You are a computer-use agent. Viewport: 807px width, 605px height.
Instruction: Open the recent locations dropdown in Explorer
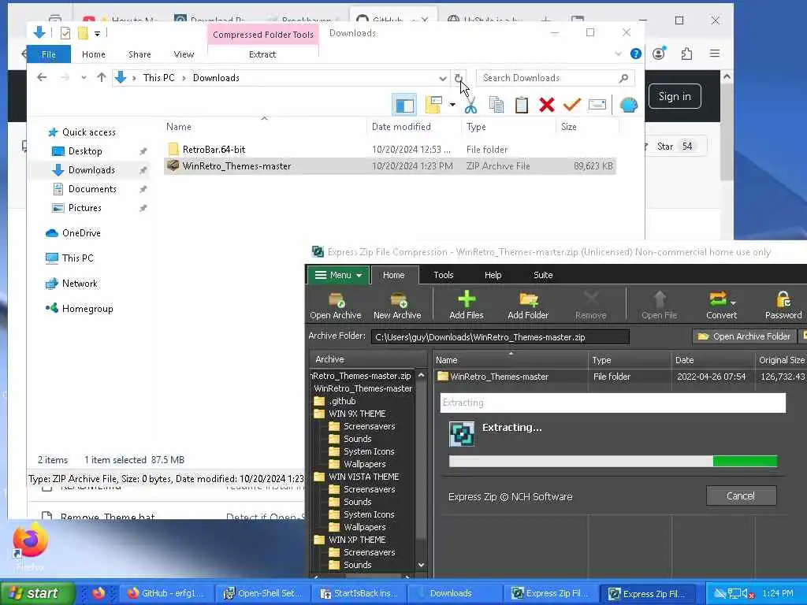point(84,78)
